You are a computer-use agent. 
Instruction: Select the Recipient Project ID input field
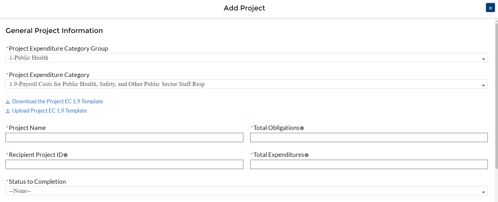coord(124,164)
